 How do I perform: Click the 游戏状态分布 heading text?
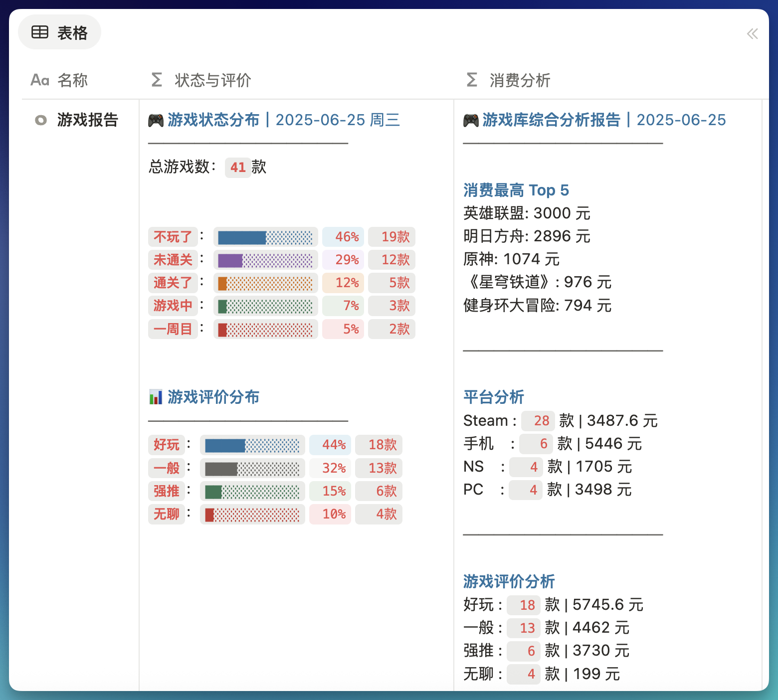tap(213, 120)
